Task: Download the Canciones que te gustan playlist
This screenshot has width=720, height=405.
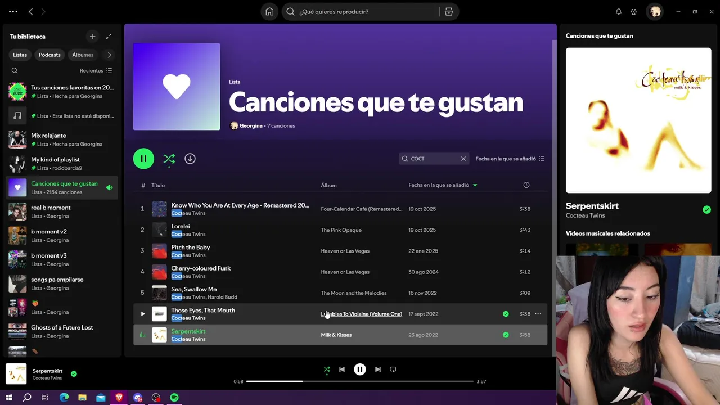Action: (x=190, y=159)
